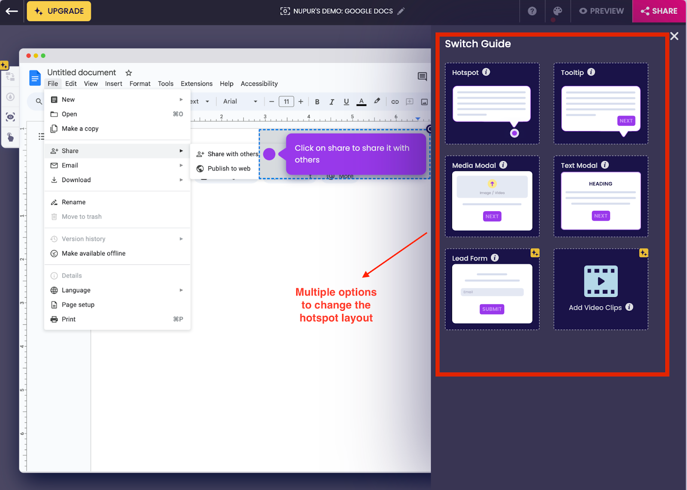The width and height of the screenshot is (687, 490).
Task: Open the Help menu
Action: 227,84
